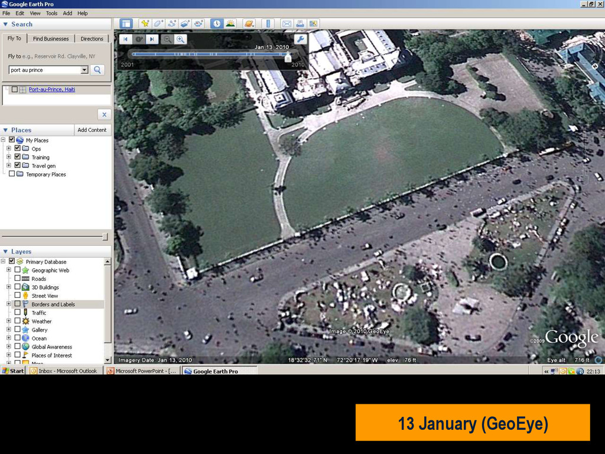Uncheck the Training folder checkbox

click(x=17, y=157)
